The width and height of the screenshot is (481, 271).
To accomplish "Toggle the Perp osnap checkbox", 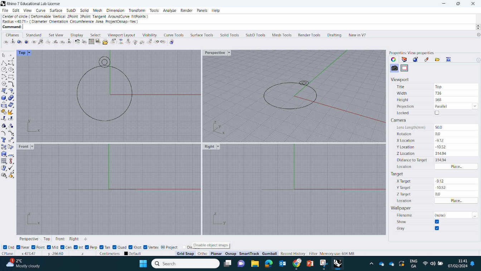I will coord(87,247).
